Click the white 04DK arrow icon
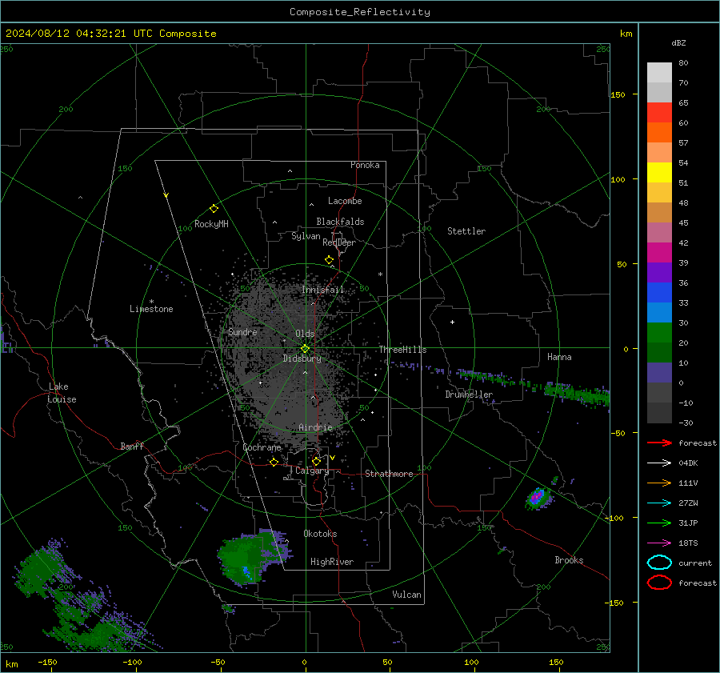This screenshot has width=720, height=673. pos(659,463)
